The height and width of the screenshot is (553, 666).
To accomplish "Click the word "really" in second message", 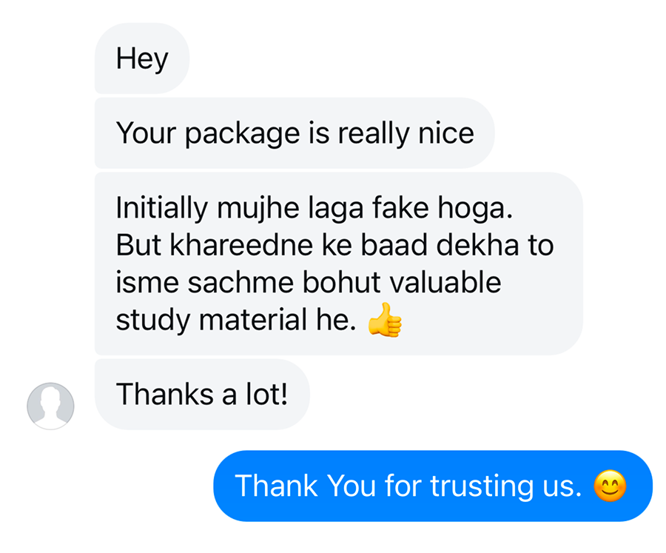I will [x=373, y=133].
